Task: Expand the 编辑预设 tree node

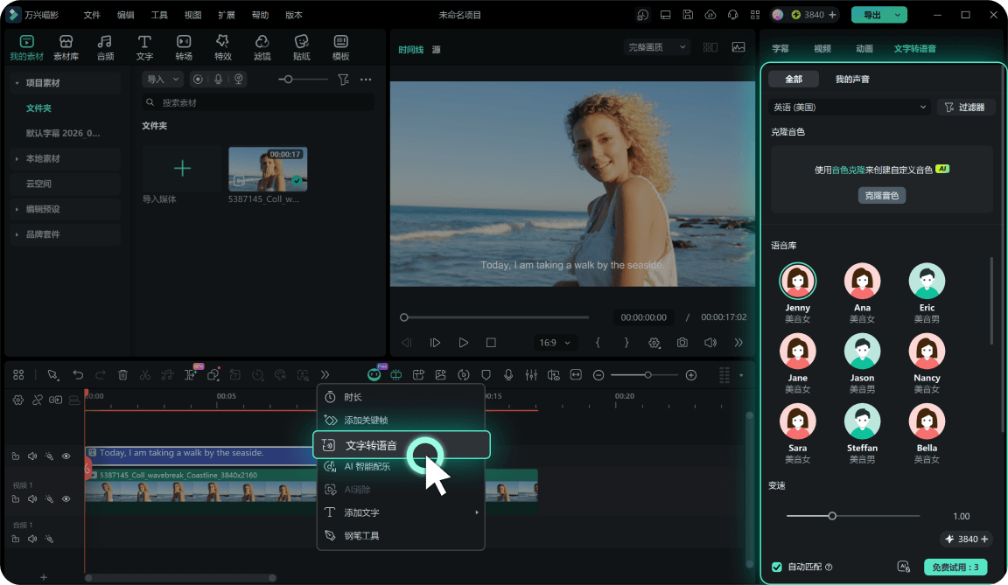Action: point(17,209)
